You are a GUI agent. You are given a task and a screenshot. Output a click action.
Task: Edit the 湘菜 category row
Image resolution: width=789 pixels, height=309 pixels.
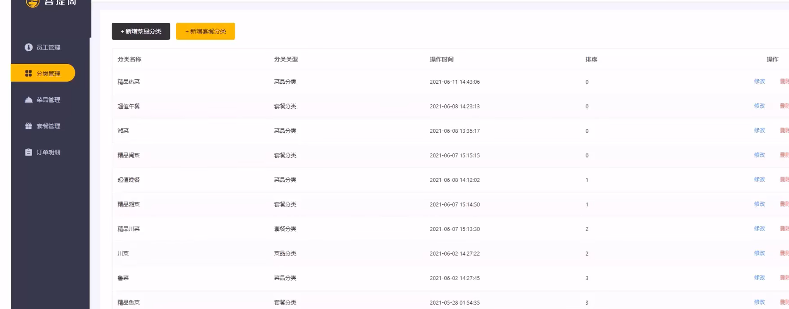[x=759, y=131]
